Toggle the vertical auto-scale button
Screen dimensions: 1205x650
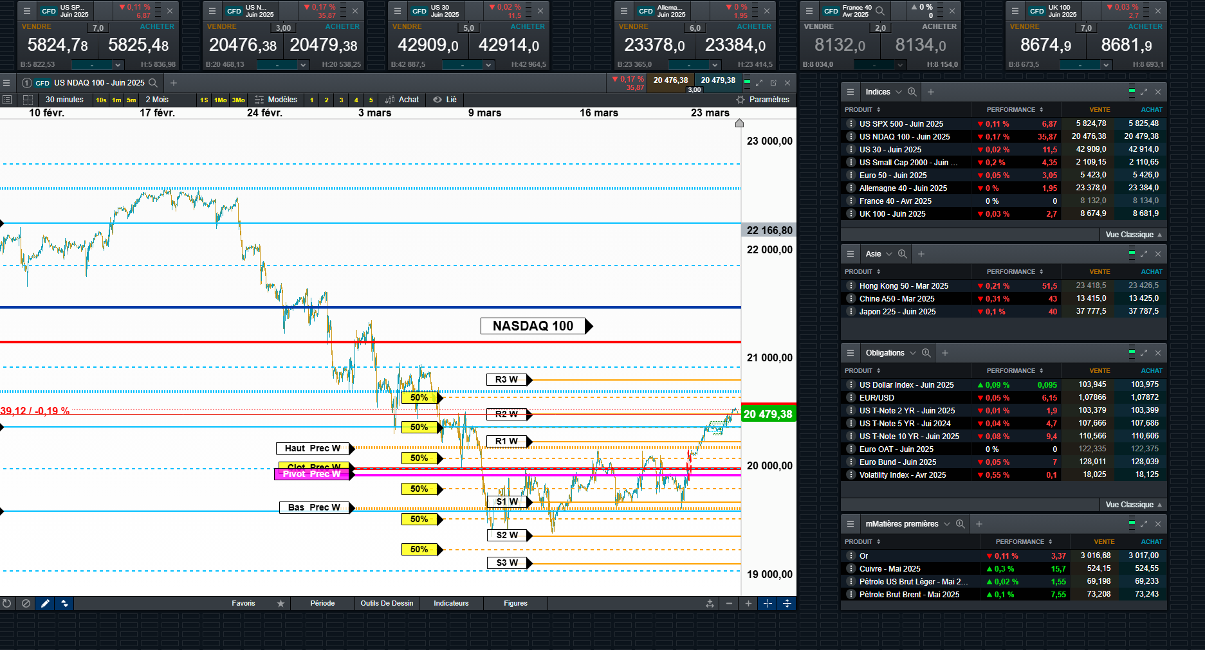click(x=787, y=603)
